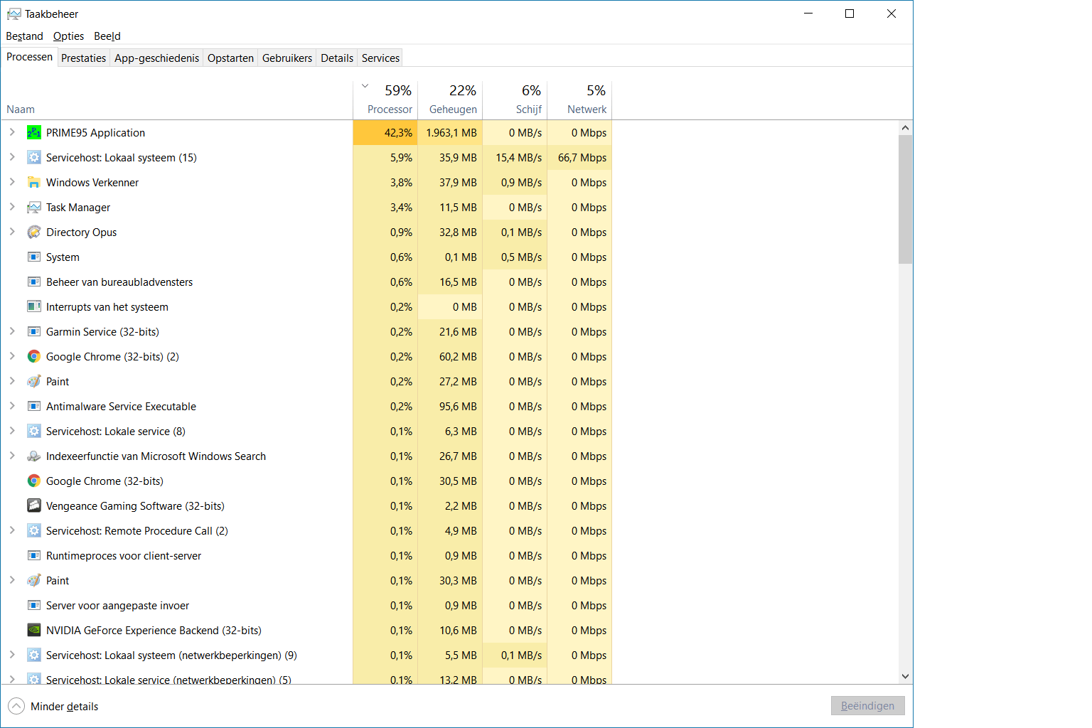Switch to the App-geschiedenis tab
This screenshot has height=728, width=1092.
[156, 58]
